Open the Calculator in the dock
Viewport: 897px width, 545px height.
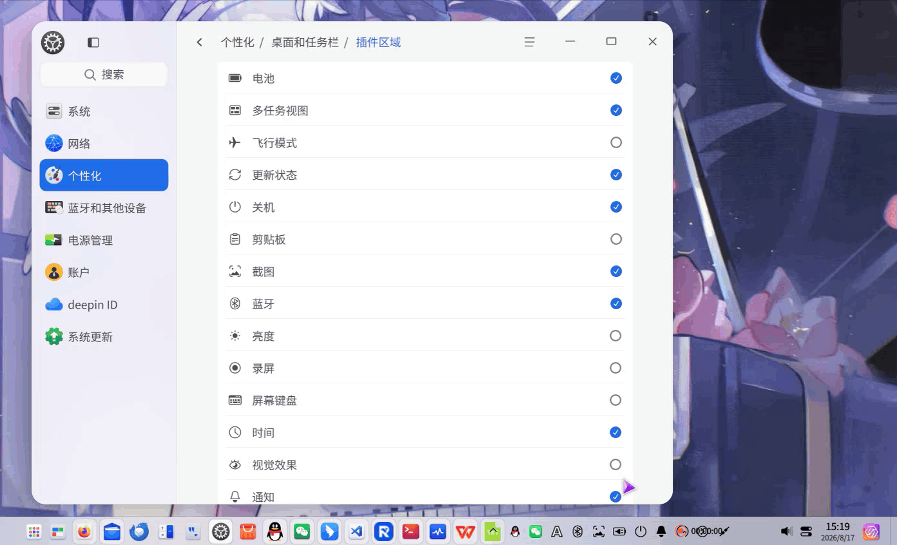[166, 531]
